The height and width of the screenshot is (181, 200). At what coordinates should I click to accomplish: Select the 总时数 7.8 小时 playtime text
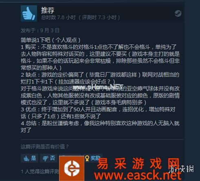[x=58, y=18]
